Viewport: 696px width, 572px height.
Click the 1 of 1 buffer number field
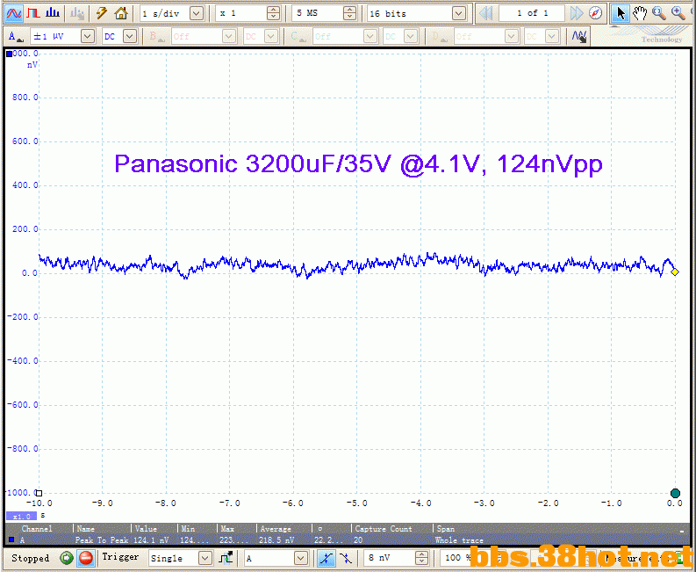532,13
